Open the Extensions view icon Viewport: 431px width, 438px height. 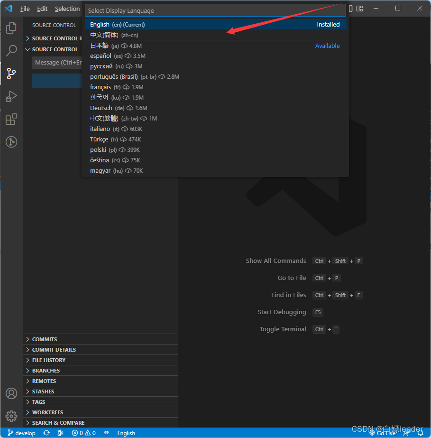(x=11, y=119)
